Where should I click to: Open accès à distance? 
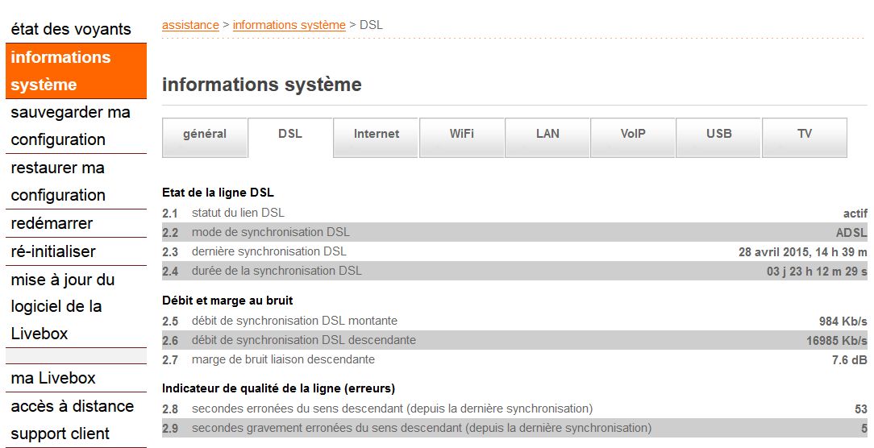tap(72, 406)
